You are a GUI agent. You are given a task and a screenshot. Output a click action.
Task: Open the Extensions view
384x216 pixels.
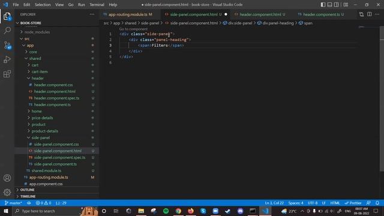[7, 74]
